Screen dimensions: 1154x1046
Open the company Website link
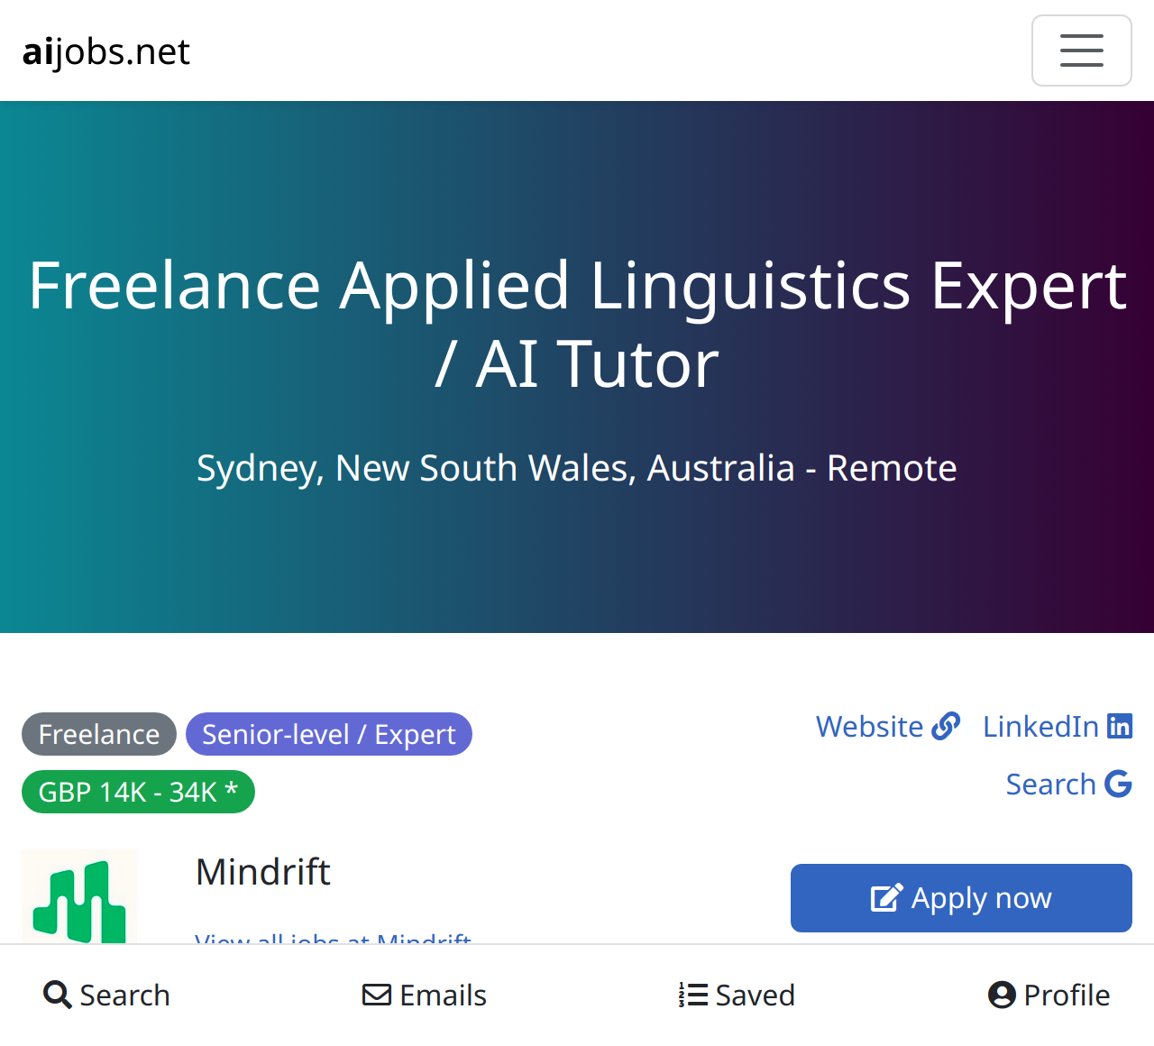[x=888, y=726]
